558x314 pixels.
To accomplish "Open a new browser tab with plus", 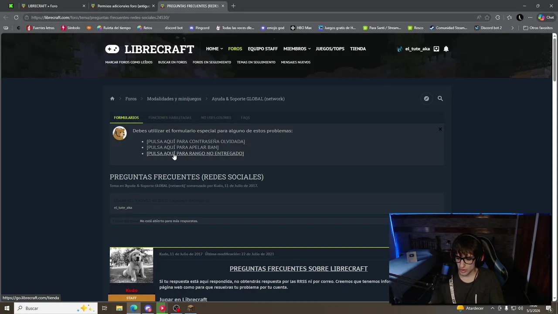I will (x=233, y=6).
